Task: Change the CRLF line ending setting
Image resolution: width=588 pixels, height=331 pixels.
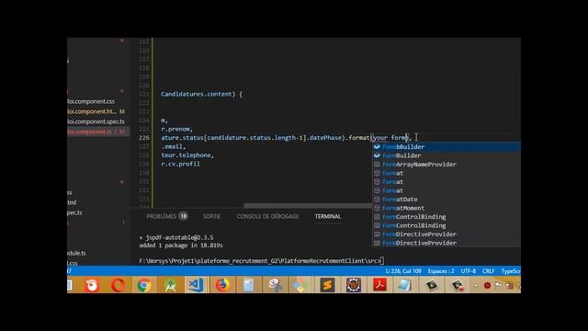Action: pos(488,271)
